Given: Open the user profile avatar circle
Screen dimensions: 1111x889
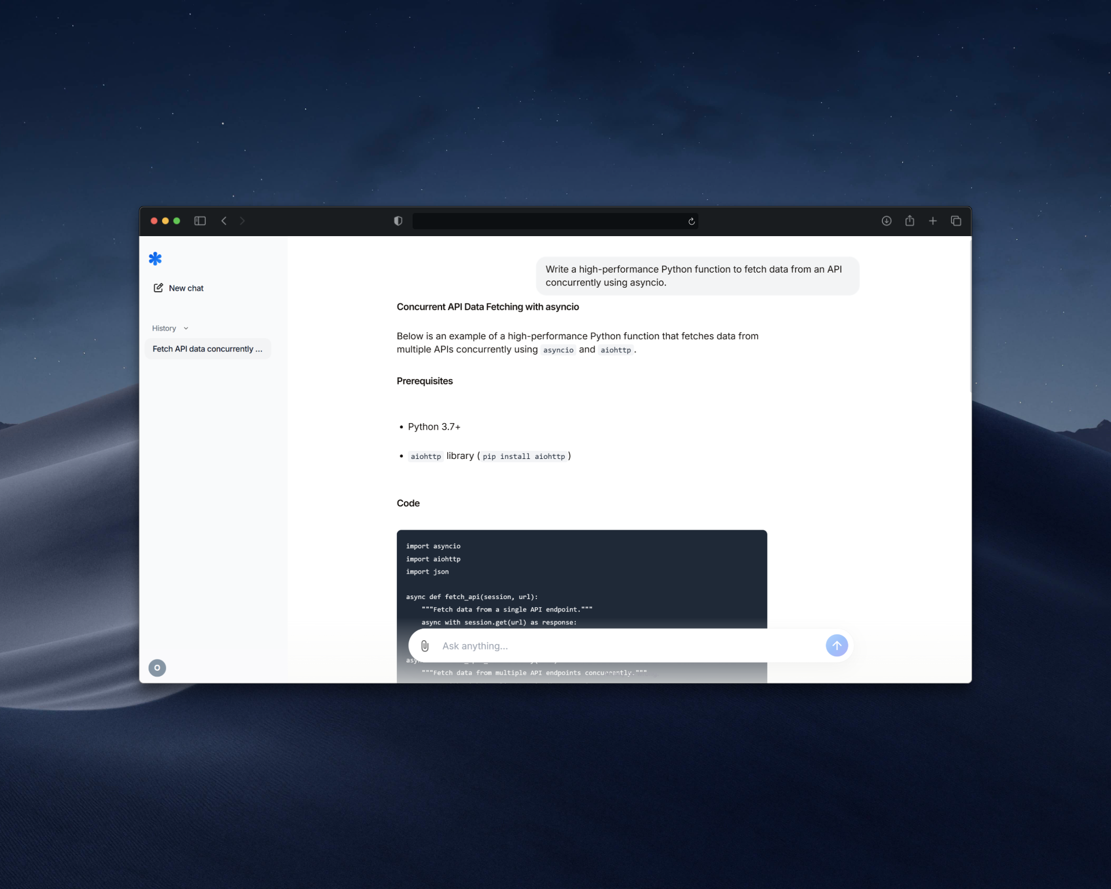Looking at the screenshot, I should click(x=157, y=668).
